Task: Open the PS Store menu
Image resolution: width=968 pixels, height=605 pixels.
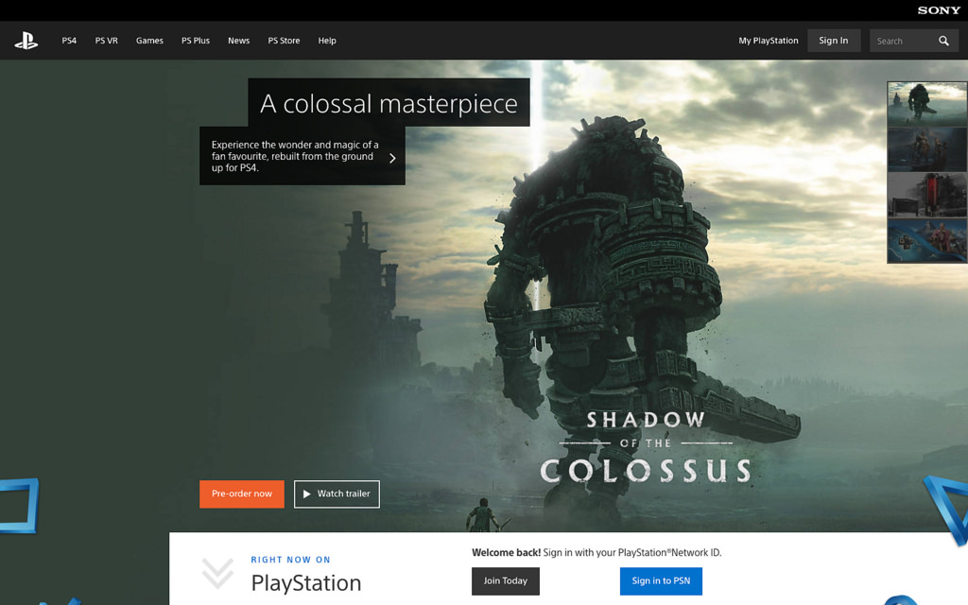Action: (x=284, y=41)
